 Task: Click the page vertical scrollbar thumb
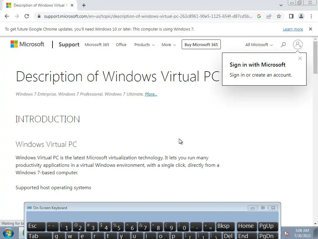coord(316,58)
